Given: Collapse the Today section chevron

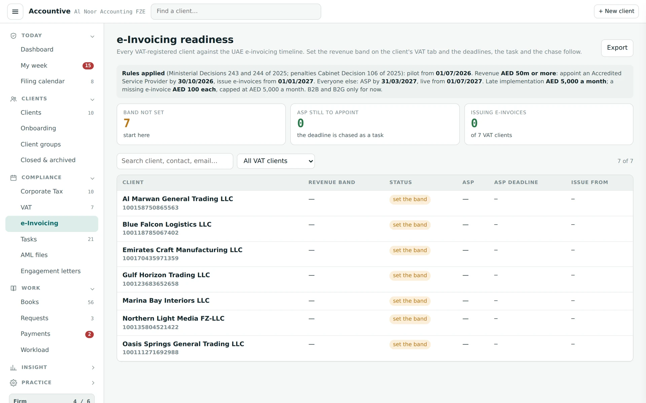Looking at the screenshot, I should [93, 37].
